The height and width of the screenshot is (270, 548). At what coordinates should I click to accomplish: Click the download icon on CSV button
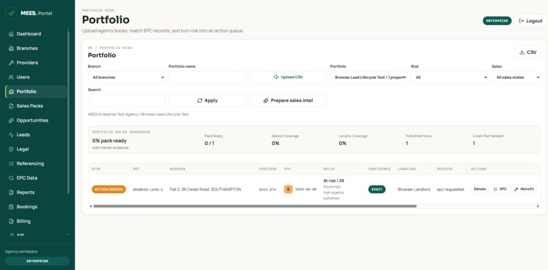click(x=521, y=52)
